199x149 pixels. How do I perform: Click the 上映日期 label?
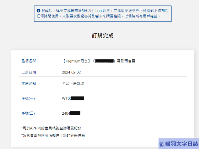28,72
